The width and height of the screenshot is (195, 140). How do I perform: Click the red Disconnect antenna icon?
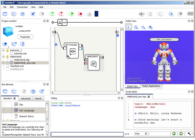[x=61, y=14]
